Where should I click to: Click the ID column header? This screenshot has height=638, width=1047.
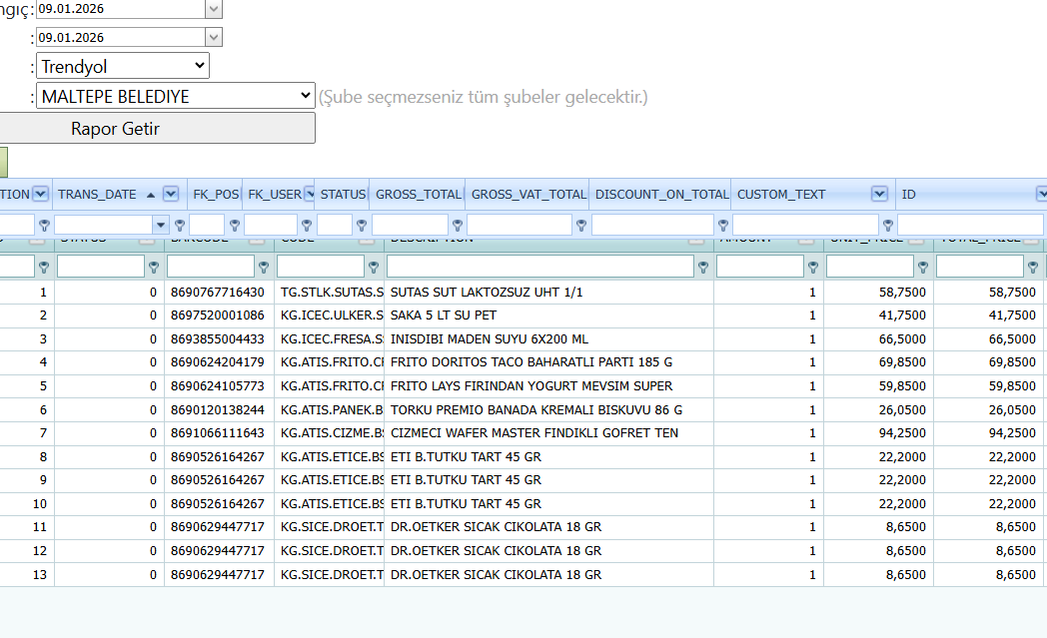[971, 195]
